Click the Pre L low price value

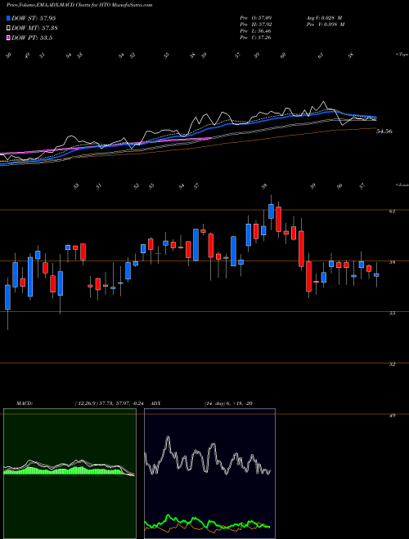(x=256, y=31)
